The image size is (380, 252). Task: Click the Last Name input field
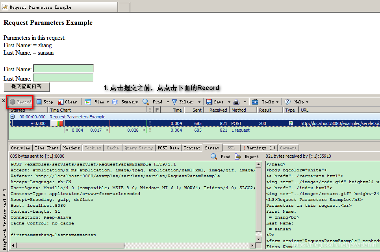[63, 78]
